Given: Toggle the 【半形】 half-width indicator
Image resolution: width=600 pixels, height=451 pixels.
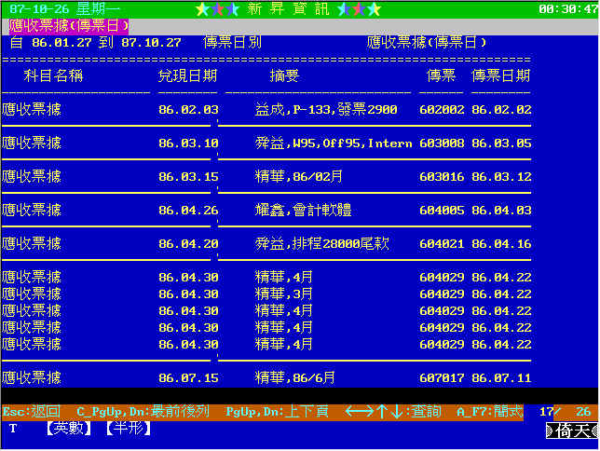Looking at the screenshot, I should [x=129, y=428].
